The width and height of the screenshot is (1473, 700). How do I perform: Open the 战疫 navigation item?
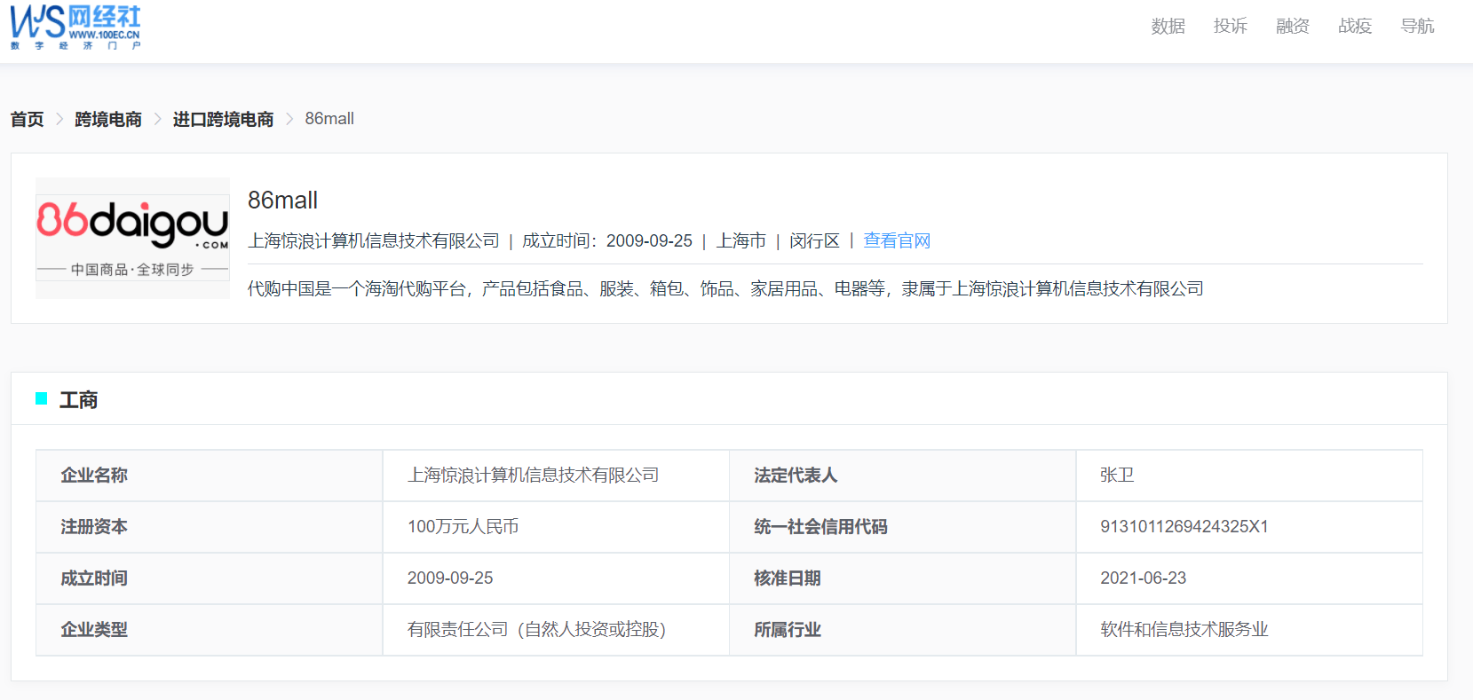tap(1355, 27)
